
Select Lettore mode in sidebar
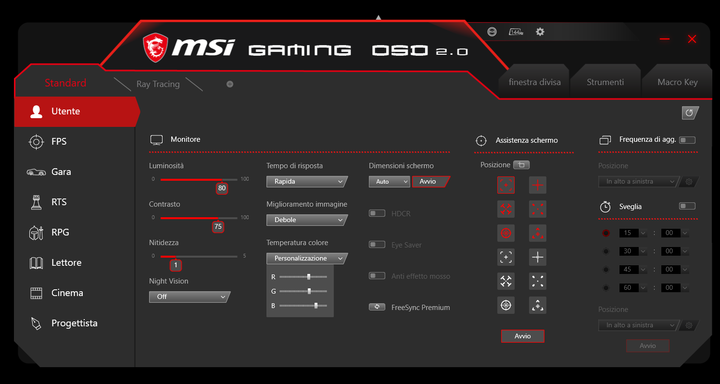(x=75, y=263)
